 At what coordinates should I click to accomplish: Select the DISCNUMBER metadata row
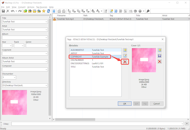[x=96, y=60]
